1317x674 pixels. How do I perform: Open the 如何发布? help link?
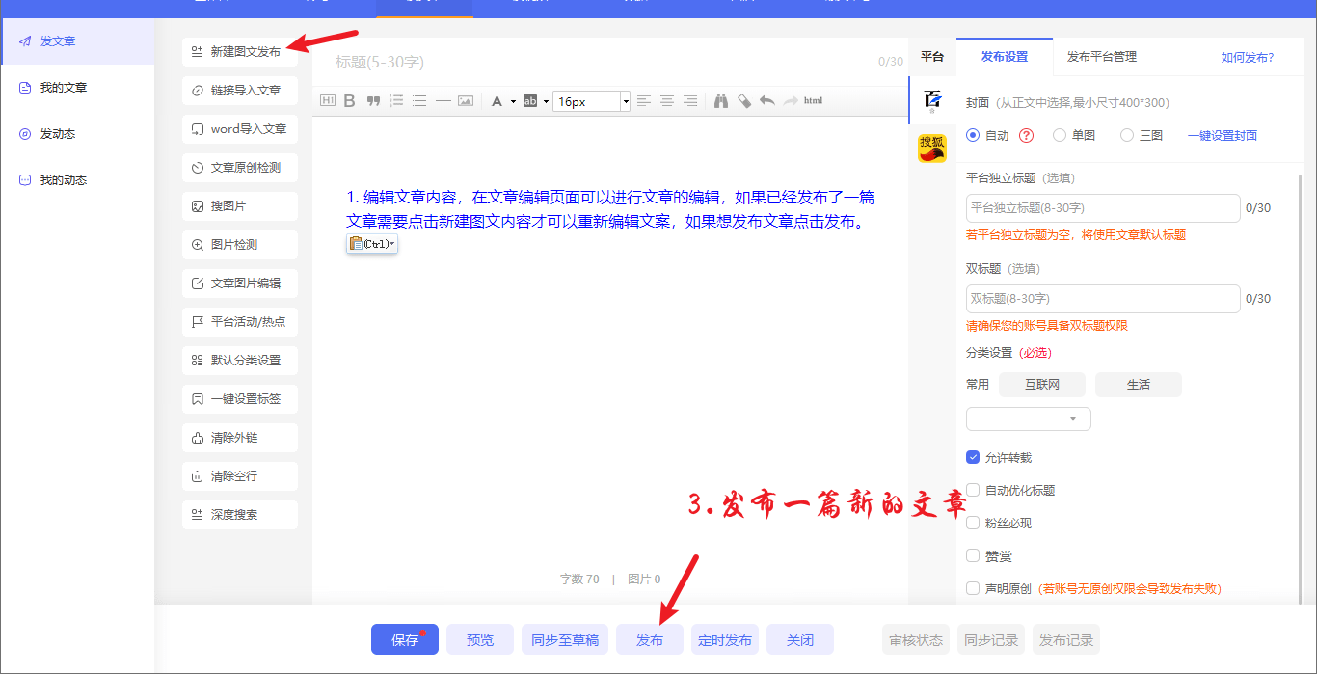click(x=1247, y=57)
